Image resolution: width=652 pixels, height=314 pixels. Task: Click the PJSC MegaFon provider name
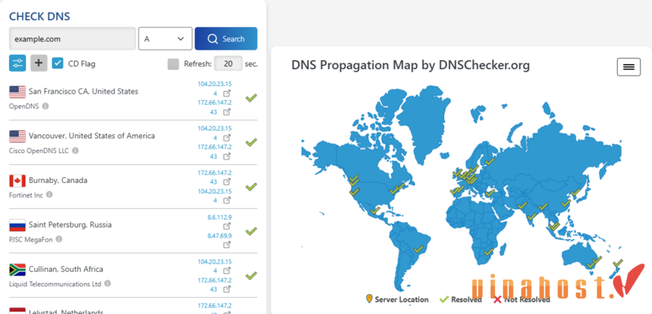(x=31, y=239)
